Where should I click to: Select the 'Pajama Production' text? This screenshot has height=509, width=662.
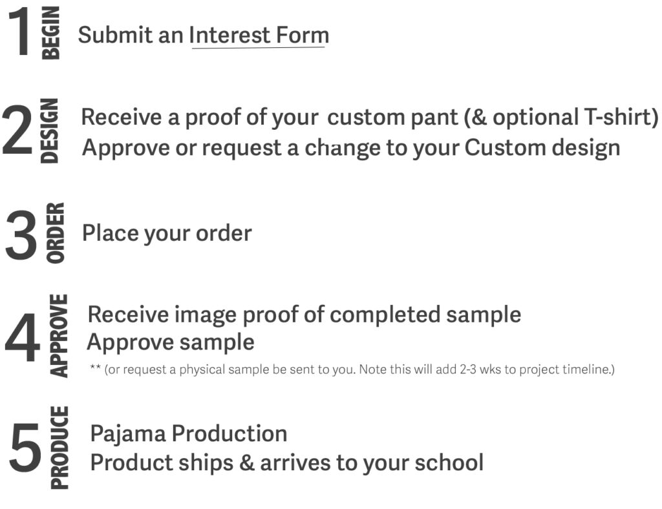[x=189, y=433]
